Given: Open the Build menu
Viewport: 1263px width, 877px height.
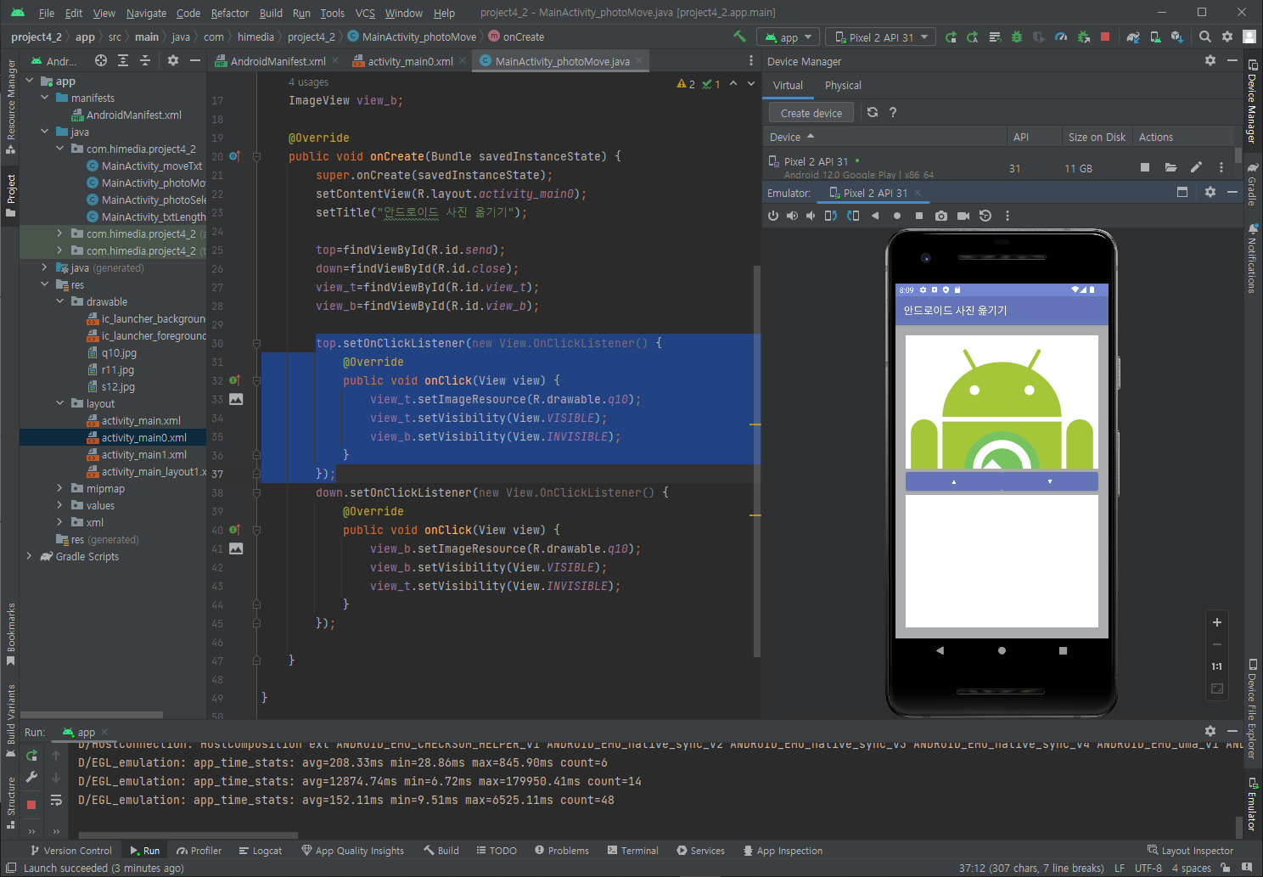Looking at the screenshot, I should (271, 13).
